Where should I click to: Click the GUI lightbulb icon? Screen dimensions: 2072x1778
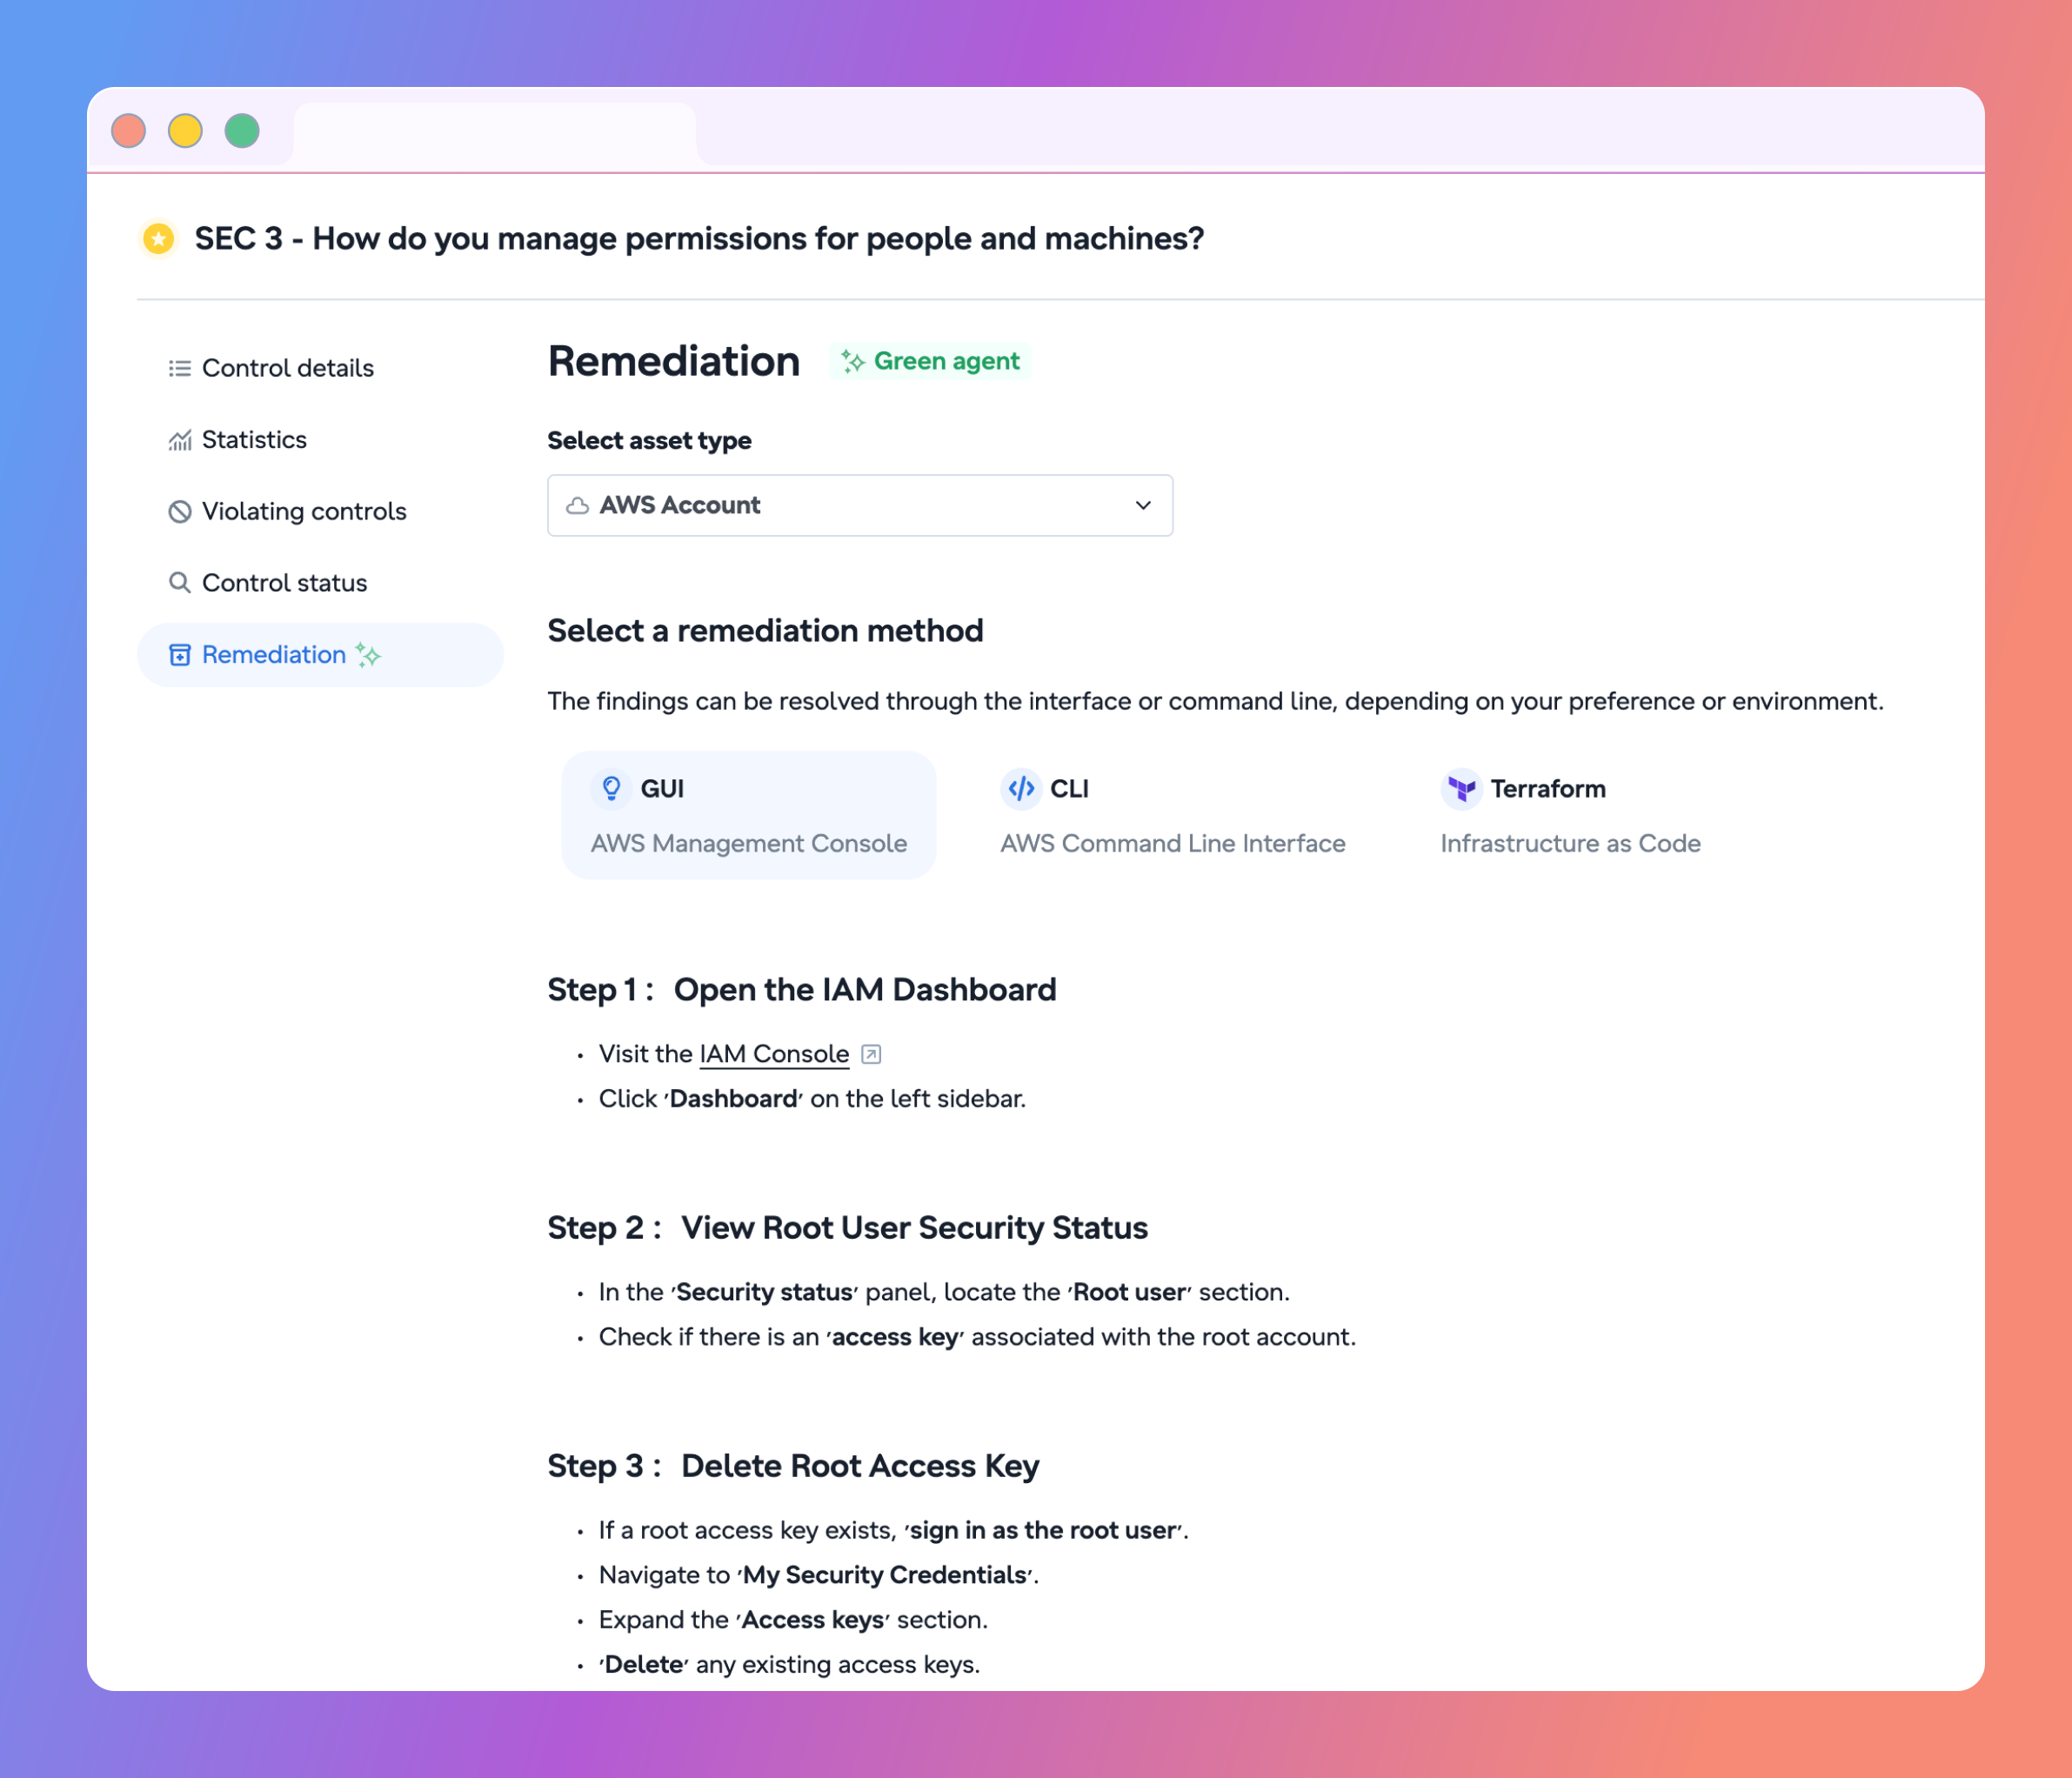pos(611,789)
